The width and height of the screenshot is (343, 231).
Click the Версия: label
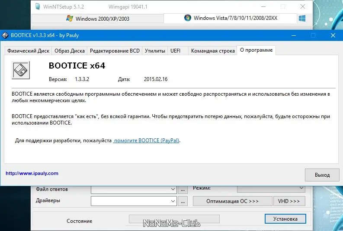pos(58,79)
